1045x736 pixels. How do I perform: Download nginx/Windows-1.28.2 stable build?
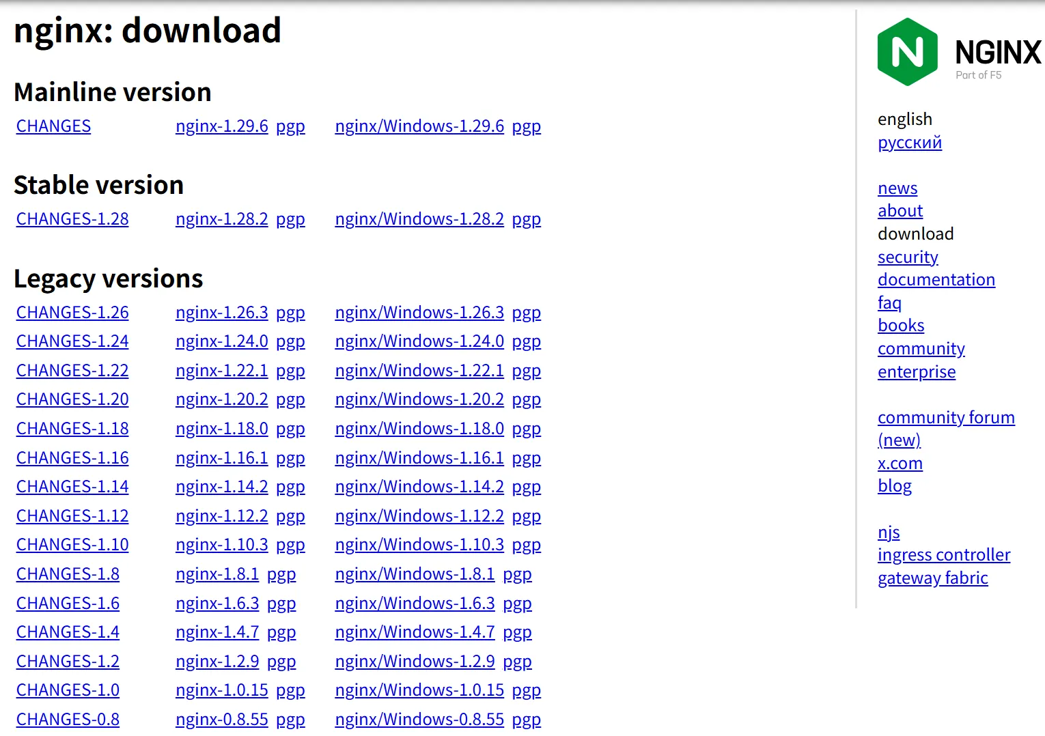419,219
